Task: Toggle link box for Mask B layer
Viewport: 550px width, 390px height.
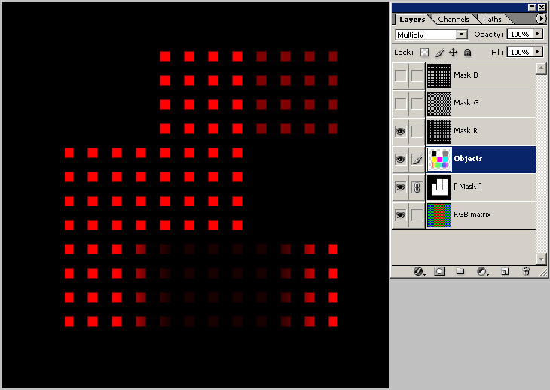Action: pos(417,76)
